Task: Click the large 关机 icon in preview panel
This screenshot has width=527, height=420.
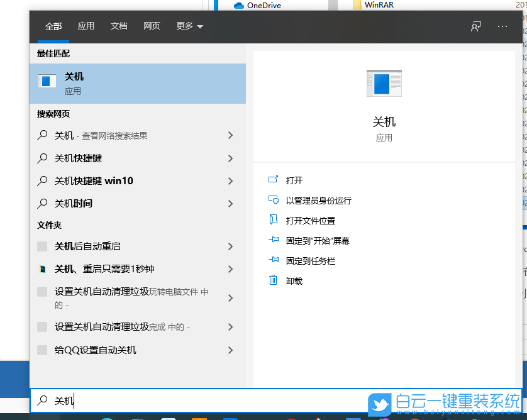Action: point(384,83)
